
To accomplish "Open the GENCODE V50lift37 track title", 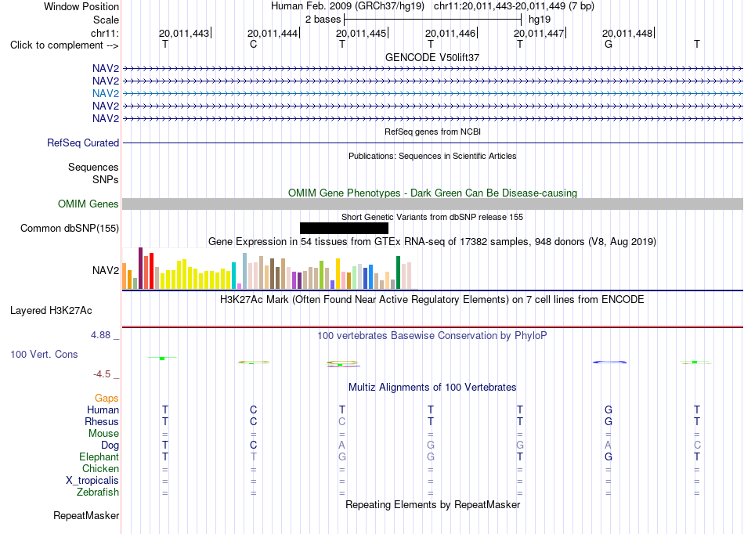I will point(432,57).
